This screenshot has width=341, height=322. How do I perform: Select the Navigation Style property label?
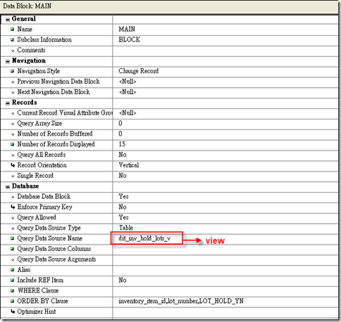coord(38,71)
